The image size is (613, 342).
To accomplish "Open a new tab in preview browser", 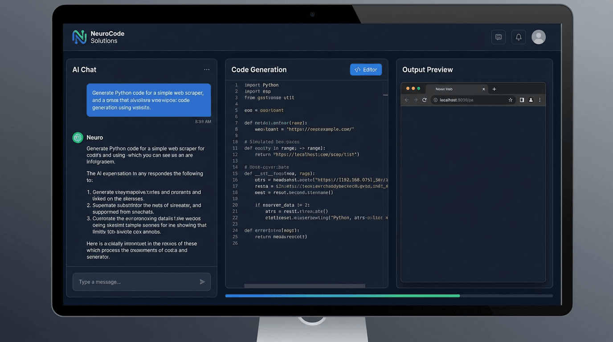I will [494, 89].
